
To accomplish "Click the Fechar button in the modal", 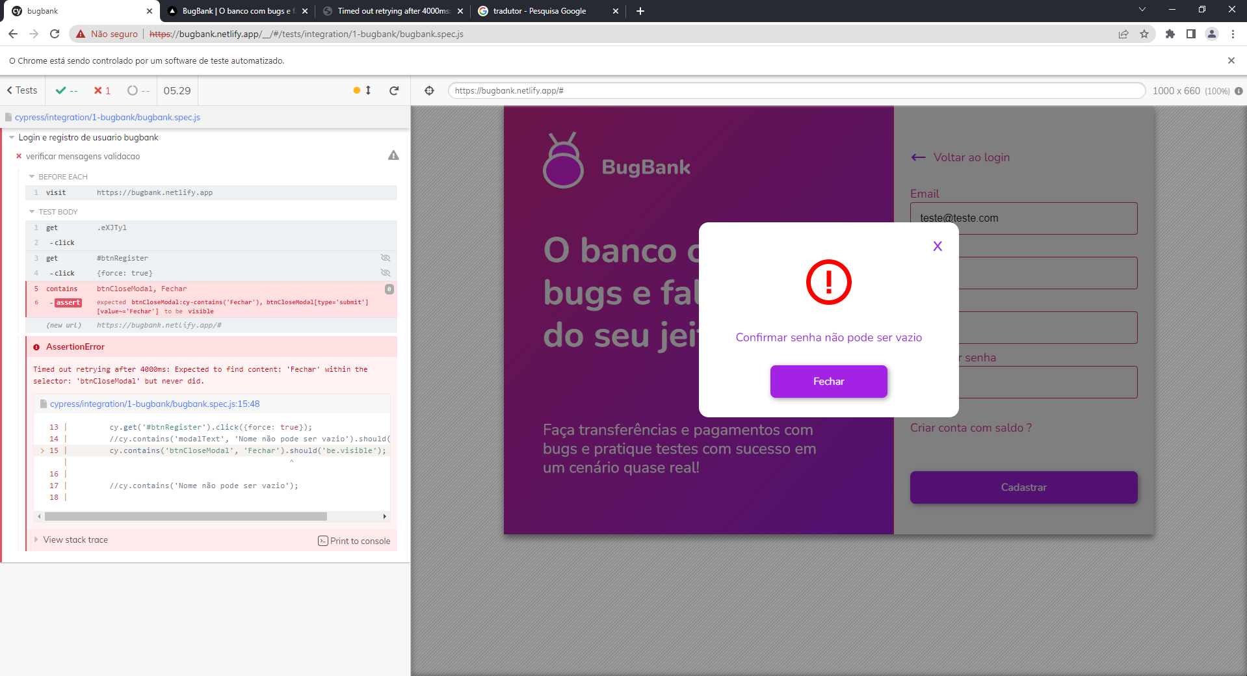I will tap(828, 382).
